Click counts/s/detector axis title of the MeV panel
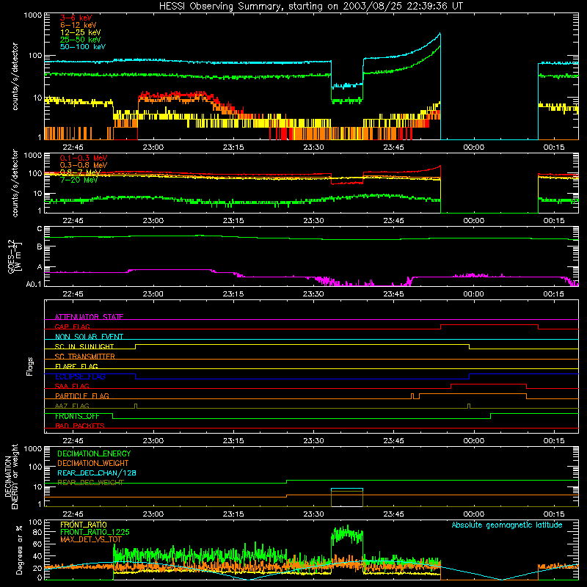The width and height of the screenshot is (587, 587). [x=15, y=183]
